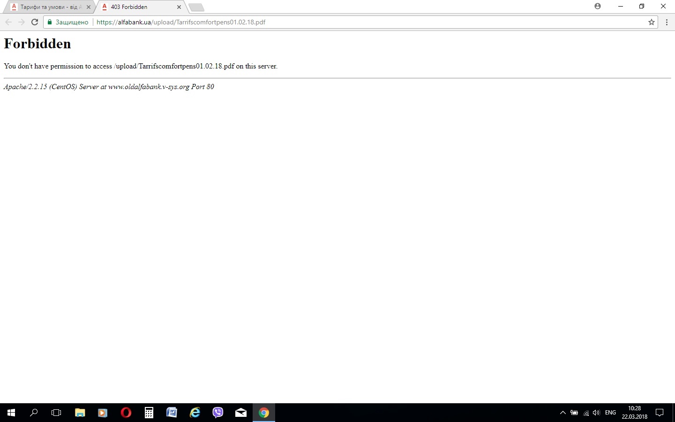675x422 pixels.
Task: Bookmark this page with the star icon
Action: 652,22
